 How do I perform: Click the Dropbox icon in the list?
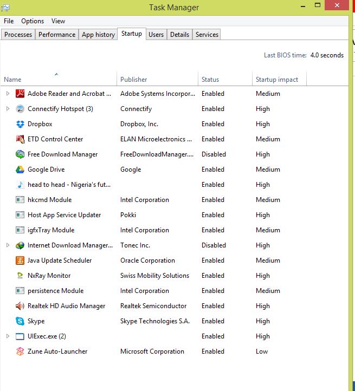(20, 124)
